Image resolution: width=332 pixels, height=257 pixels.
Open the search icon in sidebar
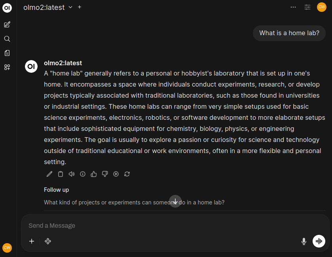pos(7,39)
